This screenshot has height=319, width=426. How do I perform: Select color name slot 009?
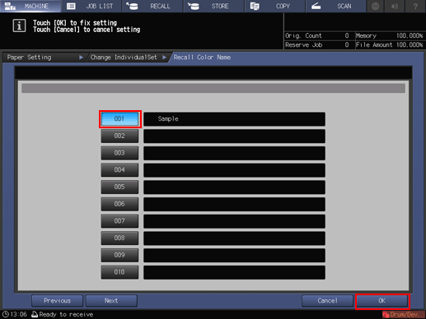tap(119, 255)
